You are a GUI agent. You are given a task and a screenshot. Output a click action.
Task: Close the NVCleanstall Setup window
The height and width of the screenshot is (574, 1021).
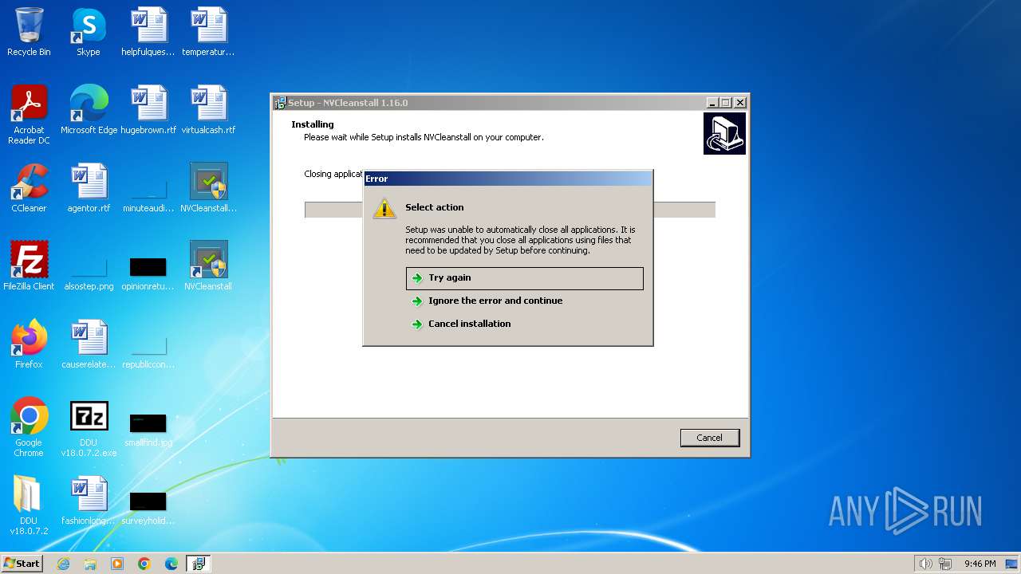pyautogui.click(x=740, y=103)
